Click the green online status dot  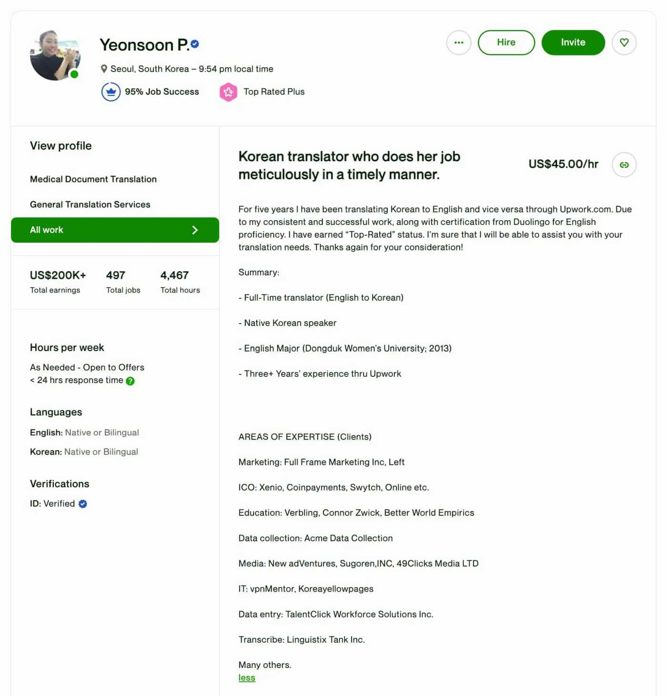pyautogui.click(x=74, y=74)
